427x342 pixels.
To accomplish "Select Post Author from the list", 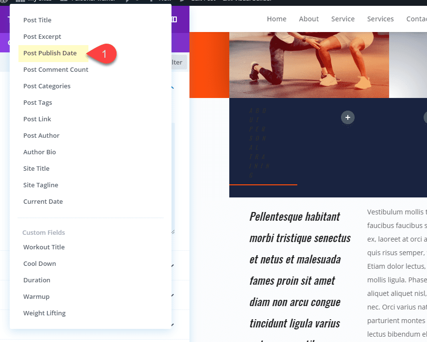I will click(x=41, y=135).
